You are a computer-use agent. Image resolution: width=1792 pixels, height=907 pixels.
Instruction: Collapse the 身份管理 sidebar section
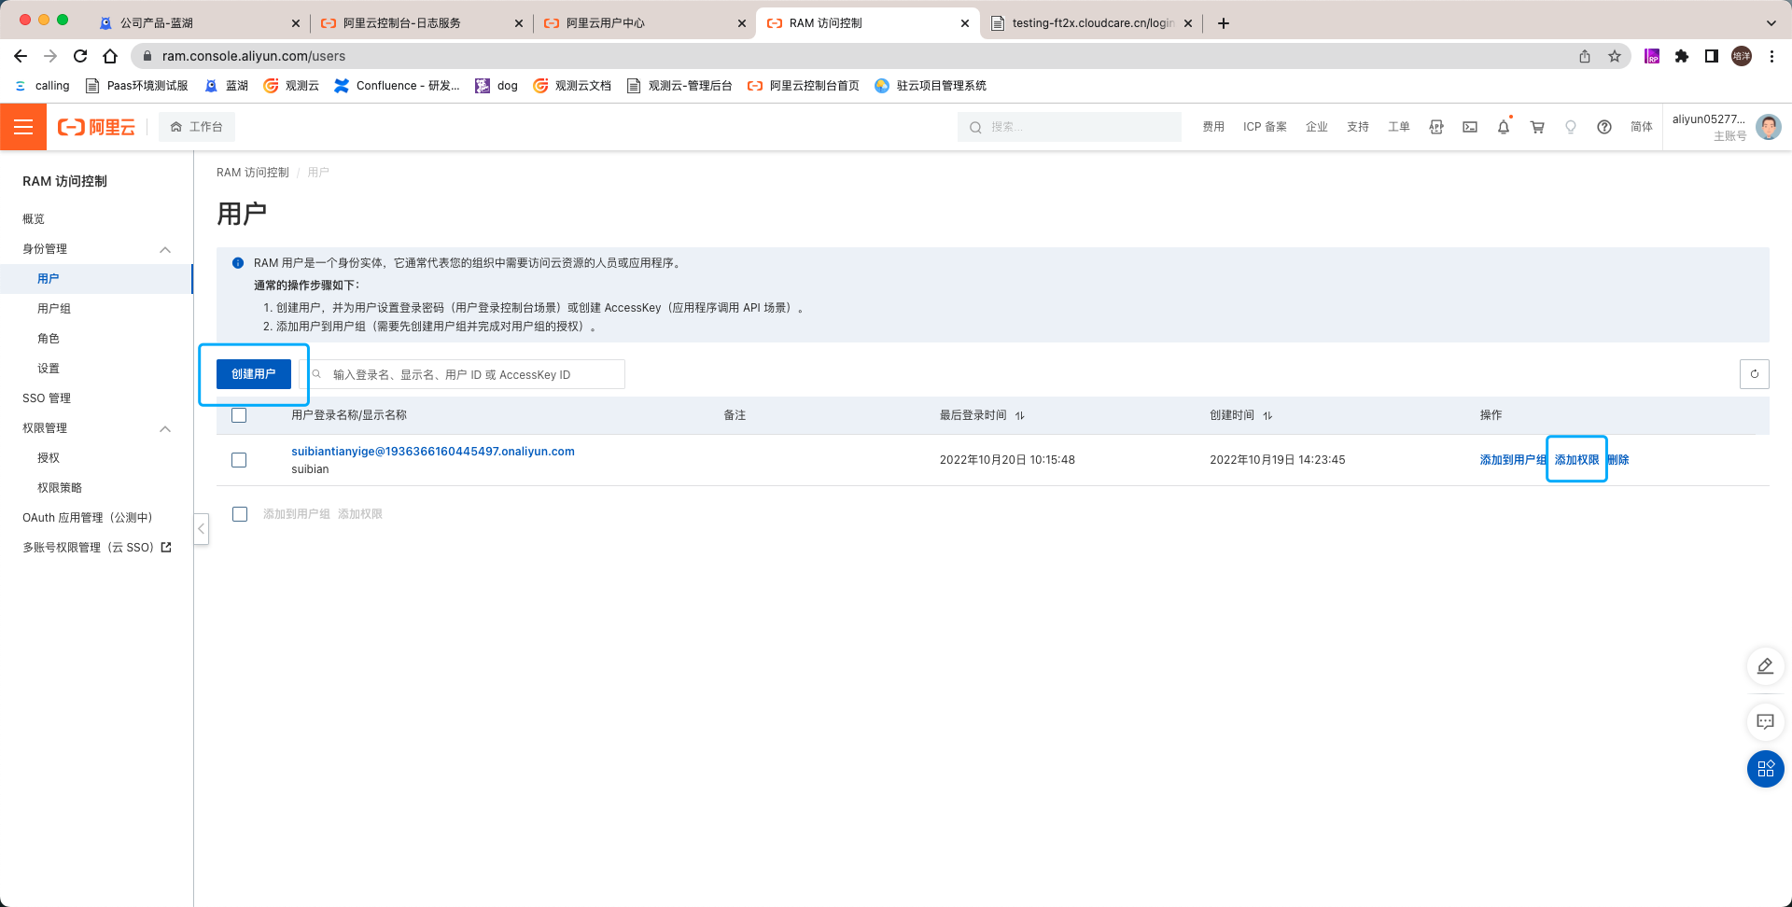[x=165, y=249]
